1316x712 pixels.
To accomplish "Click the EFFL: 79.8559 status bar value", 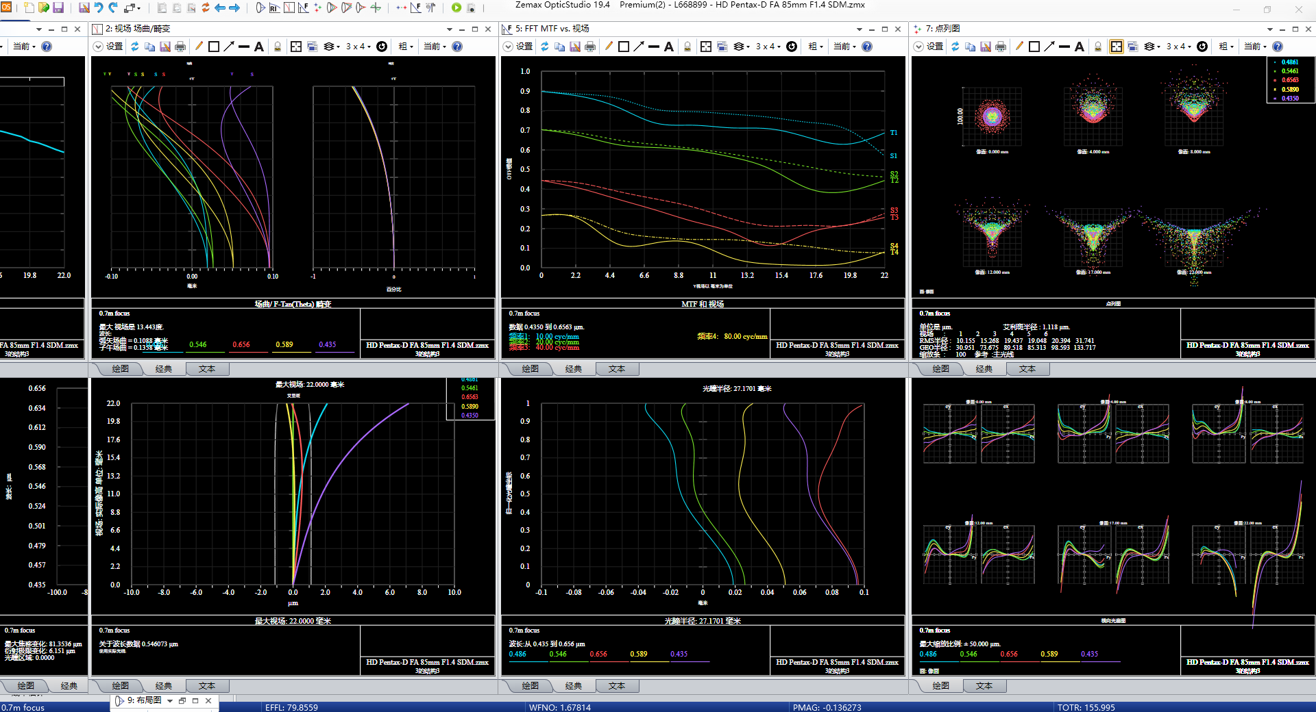I will point(291,707).
